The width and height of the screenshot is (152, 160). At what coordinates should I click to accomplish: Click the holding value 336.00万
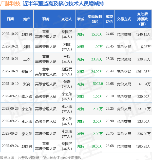point(144,134)
